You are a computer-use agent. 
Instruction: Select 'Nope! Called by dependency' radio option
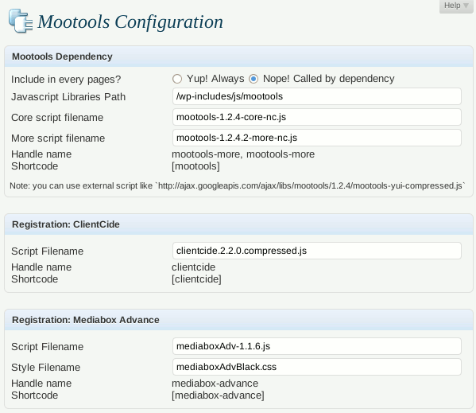pyautogui.click(x=253, y=79)
